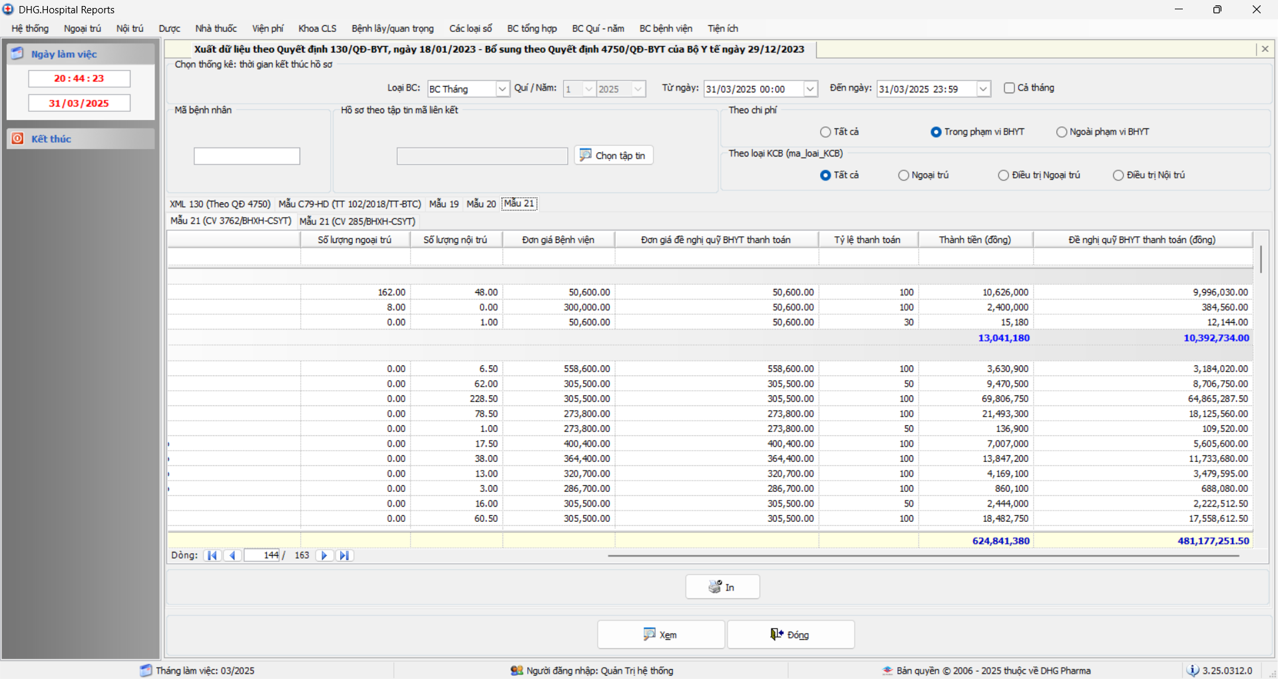Image resolution: width=1278 pixels, height=679 pixels.
Task: Open the Bệnh lây/quan trọng menu
Action: [x=393, y=29]
